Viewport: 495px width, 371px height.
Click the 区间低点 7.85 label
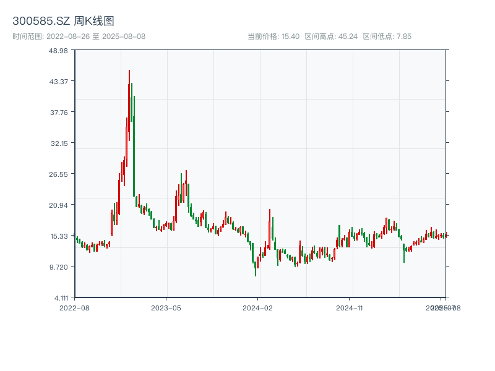point(387,36)
